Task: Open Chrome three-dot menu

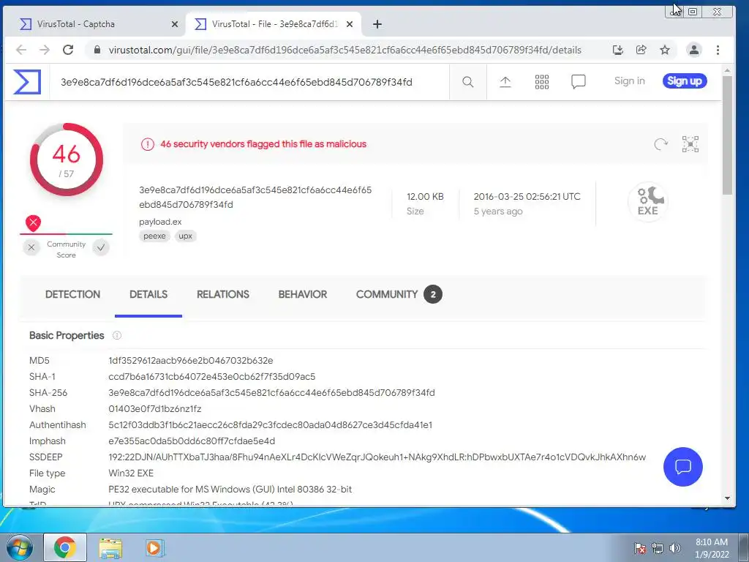Action: [718, 50]
